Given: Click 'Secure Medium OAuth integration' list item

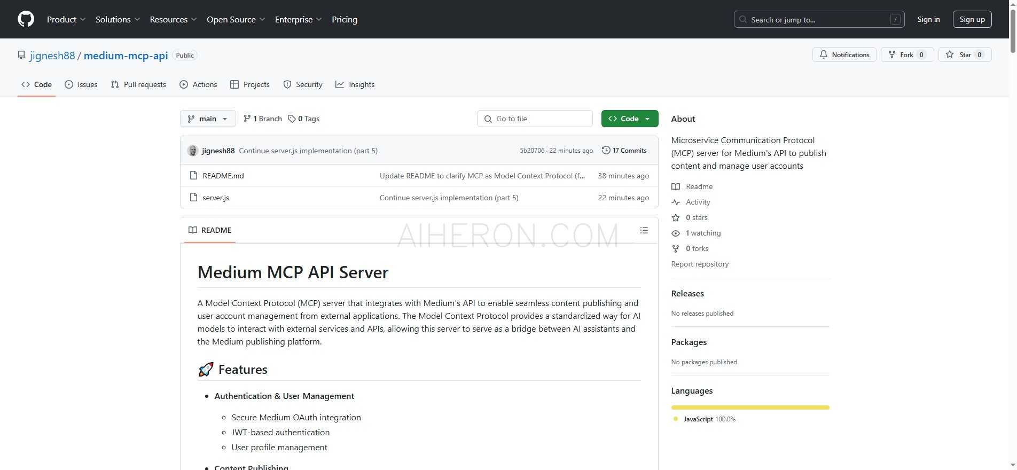Looking at the screenshot, I should [296, 418].
